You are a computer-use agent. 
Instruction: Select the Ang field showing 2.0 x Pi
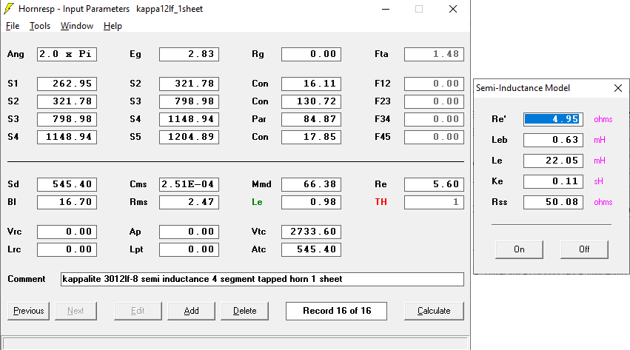67,54
